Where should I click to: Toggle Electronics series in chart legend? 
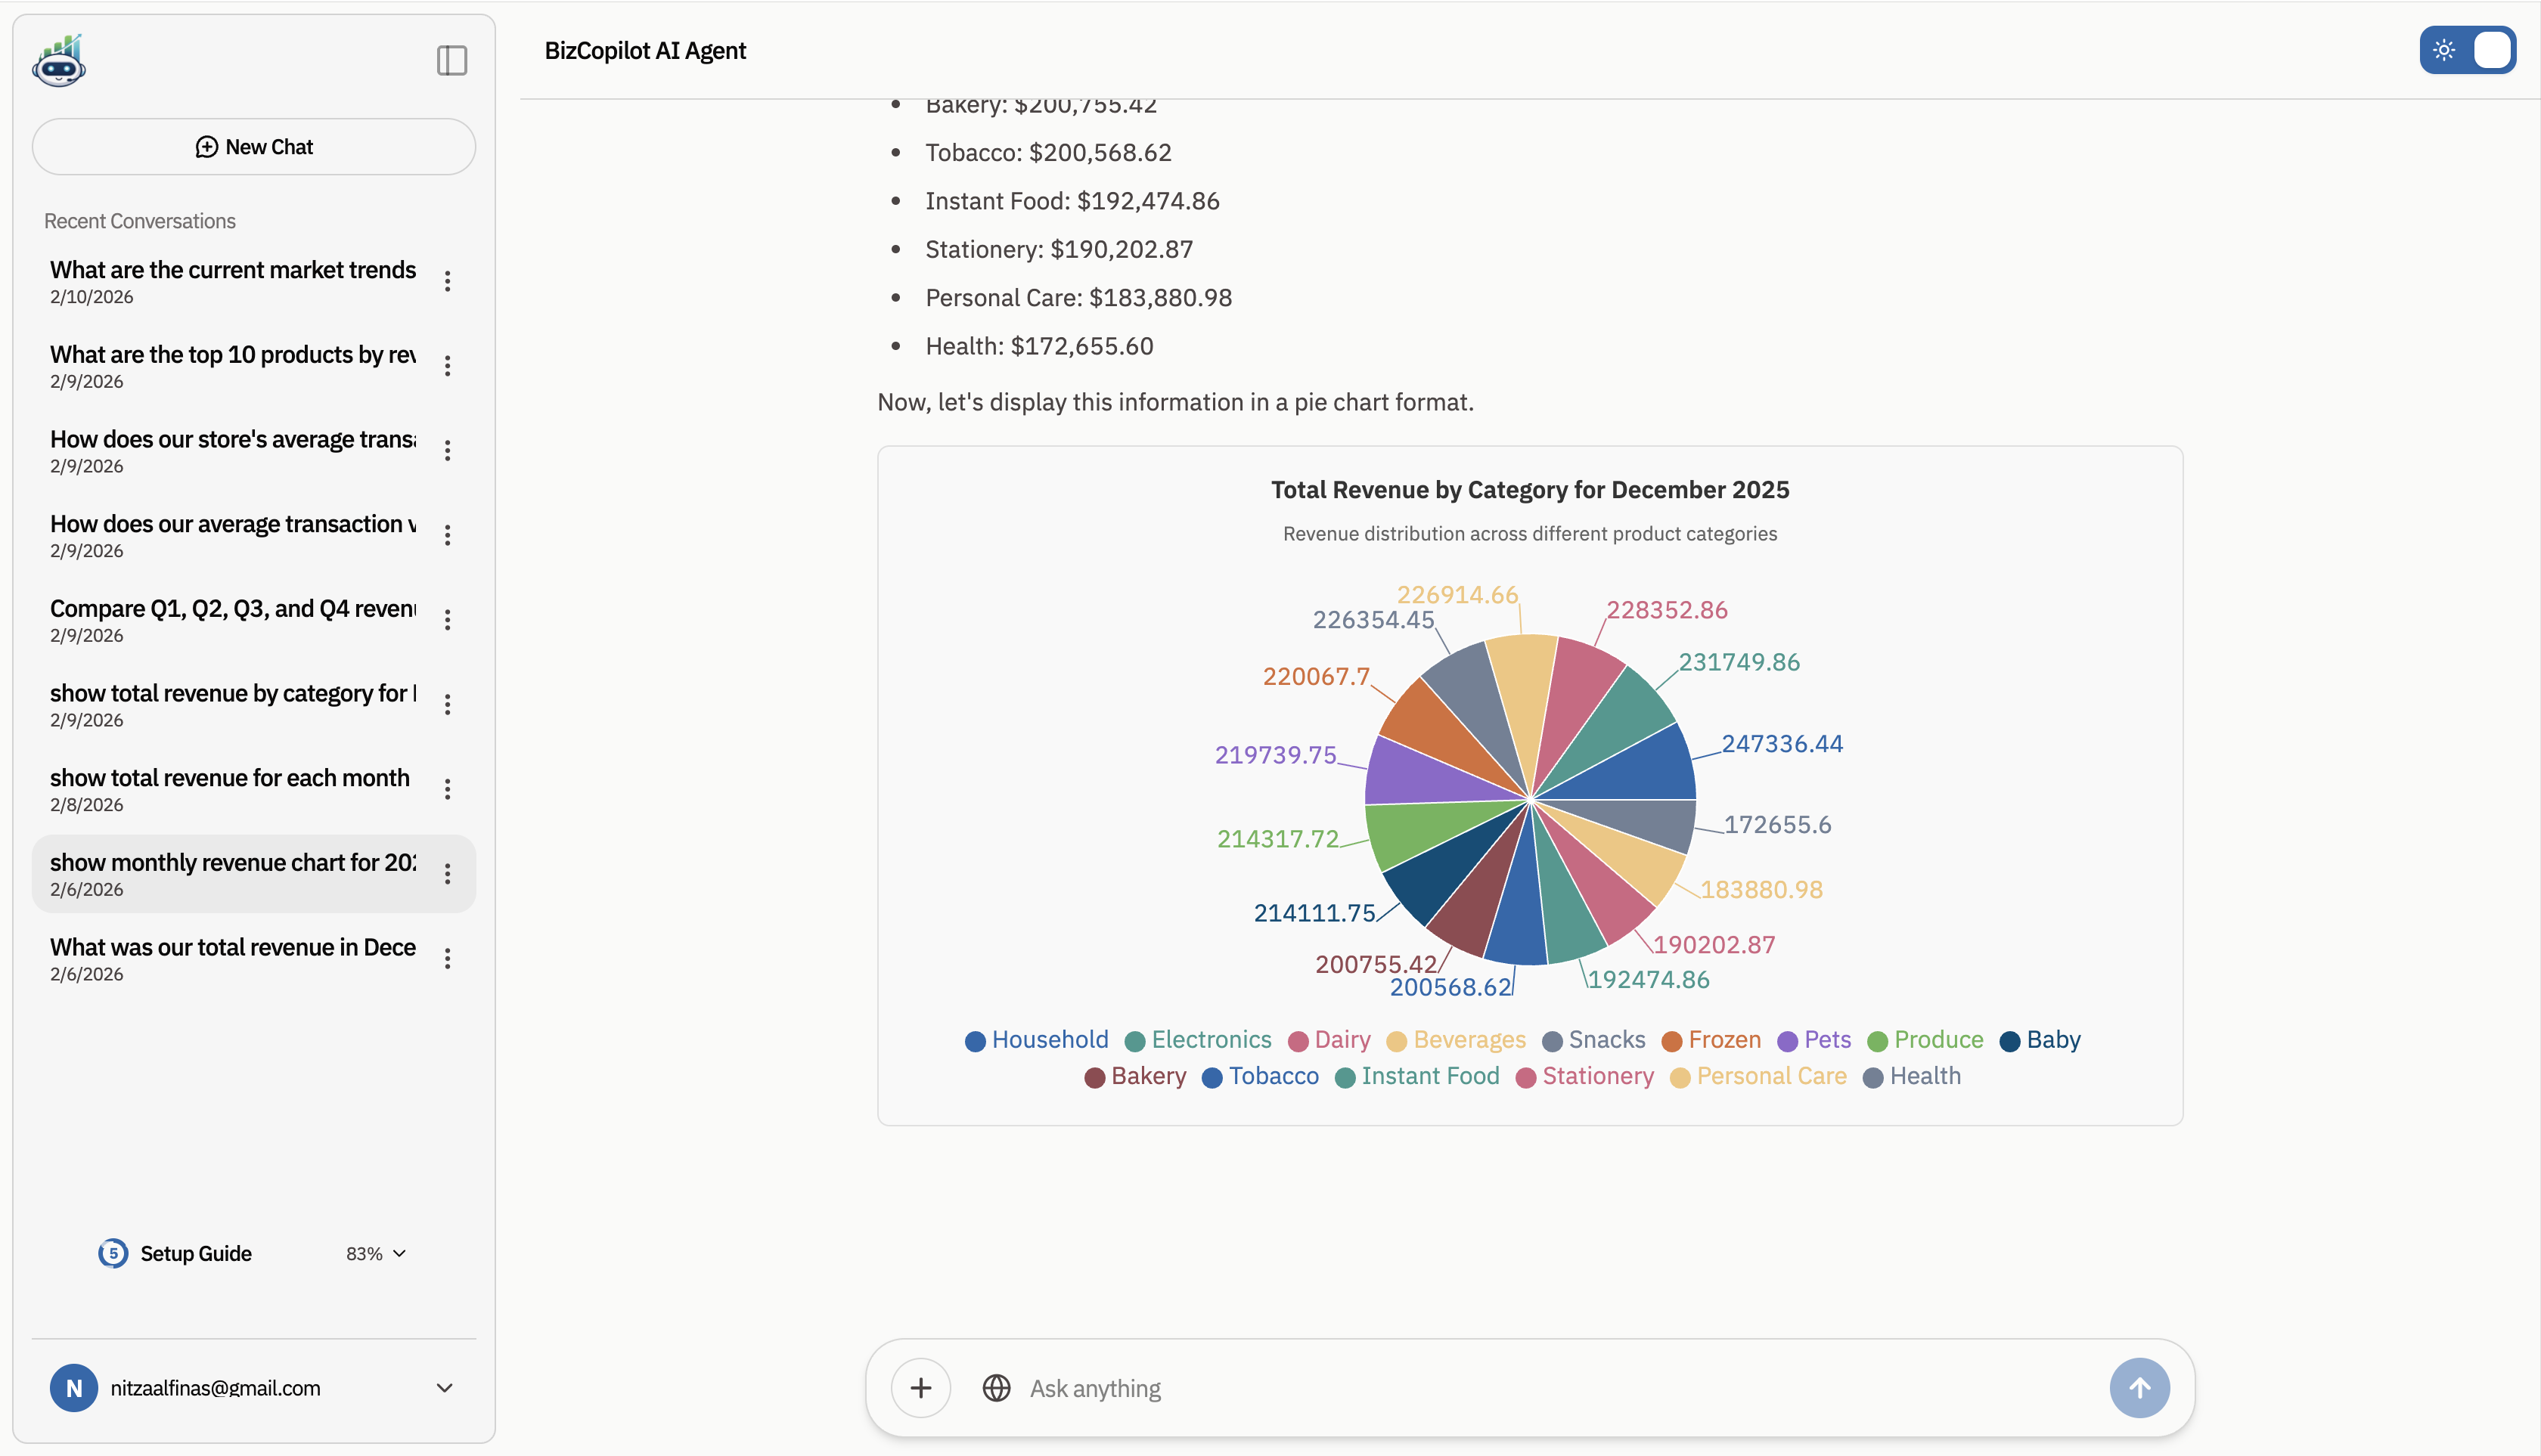(1199, 1040)
